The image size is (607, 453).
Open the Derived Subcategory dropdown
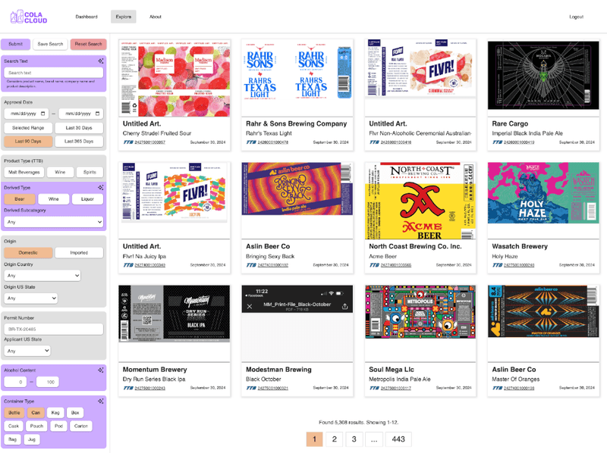pyautogui.click(x=53, y=221)
